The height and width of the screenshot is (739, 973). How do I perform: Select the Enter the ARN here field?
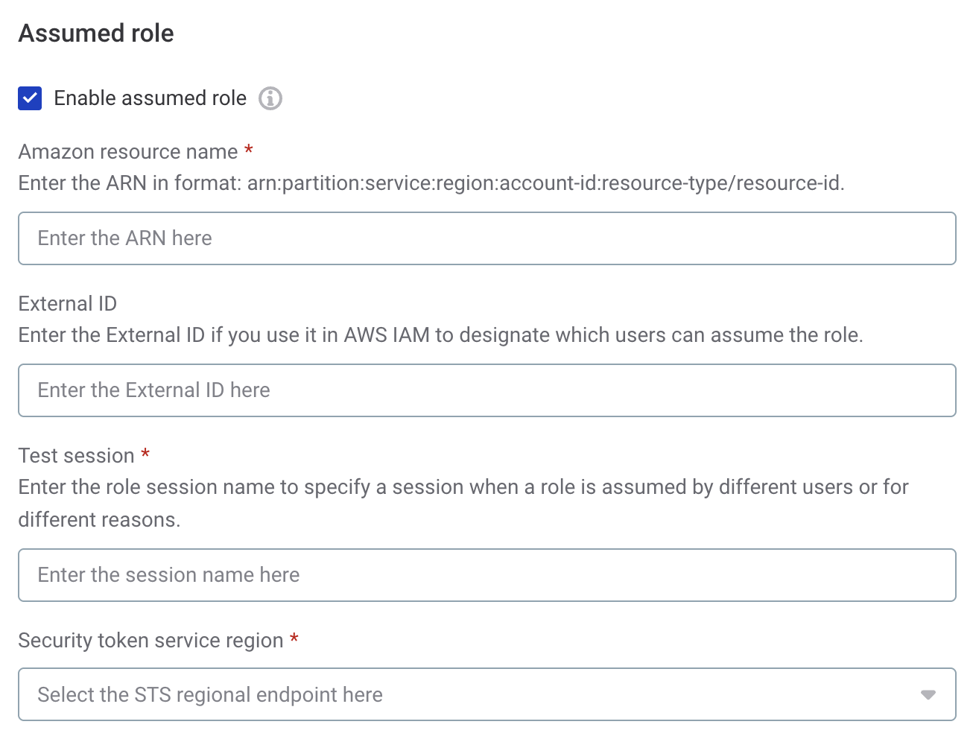tap(487, 238)
